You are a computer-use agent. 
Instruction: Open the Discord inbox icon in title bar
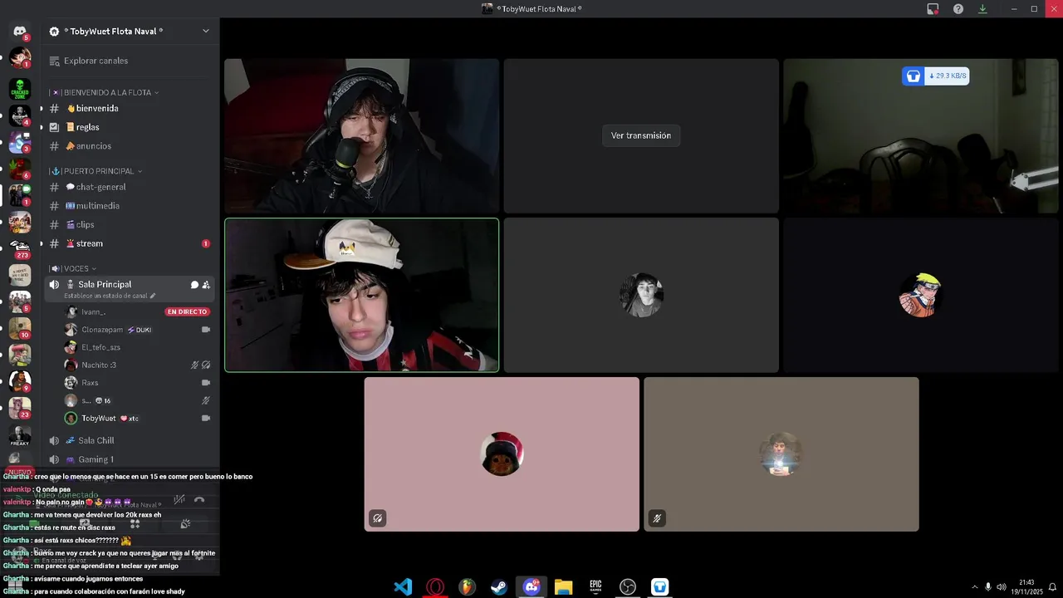pos(933,9)
